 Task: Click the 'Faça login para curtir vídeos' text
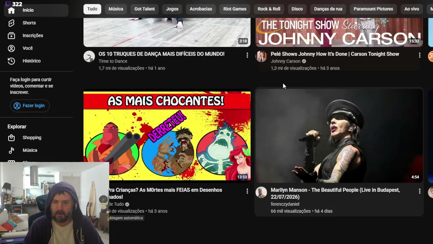(31, 86)
